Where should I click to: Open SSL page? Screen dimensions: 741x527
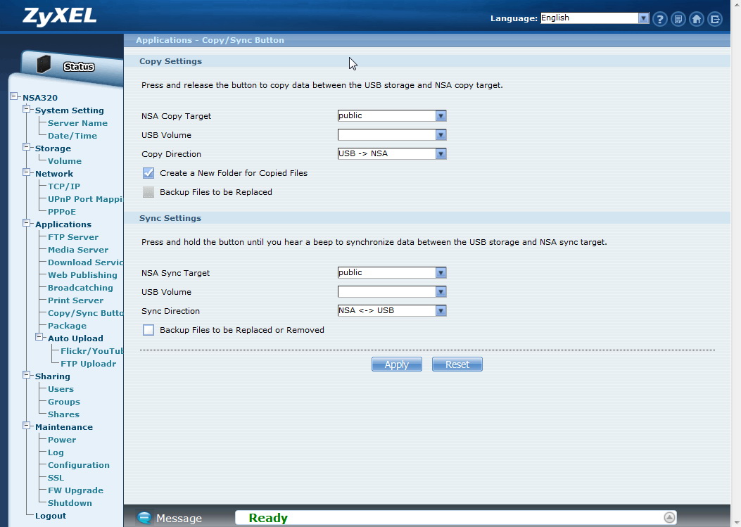[56, 478]
